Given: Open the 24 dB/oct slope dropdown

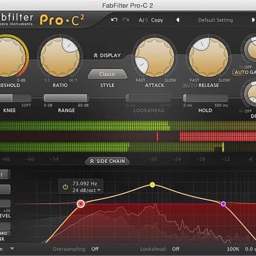Looking at the screenshot, I should click(x=86, y=190).
